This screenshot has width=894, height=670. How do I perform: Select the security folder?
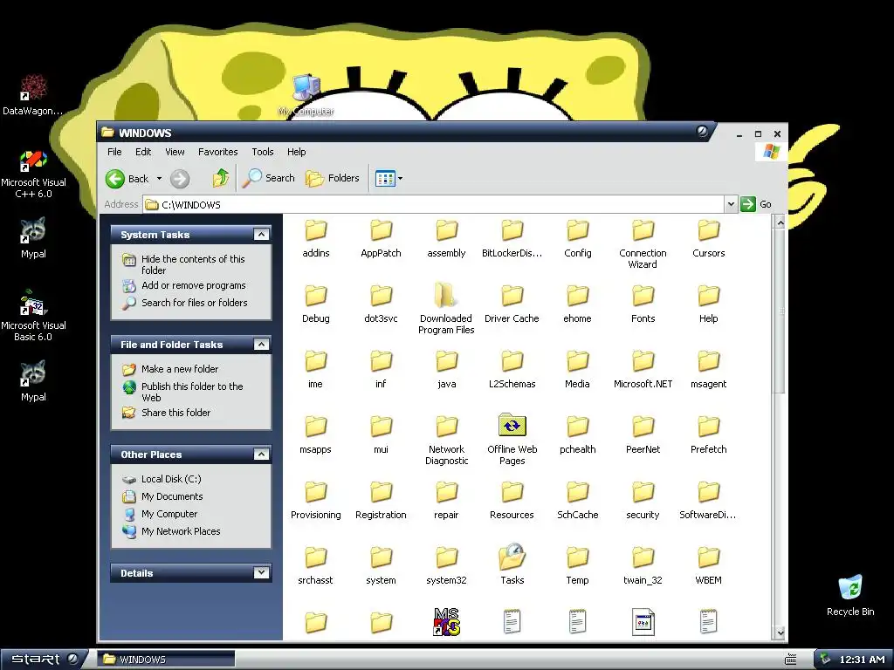(643, 502)
